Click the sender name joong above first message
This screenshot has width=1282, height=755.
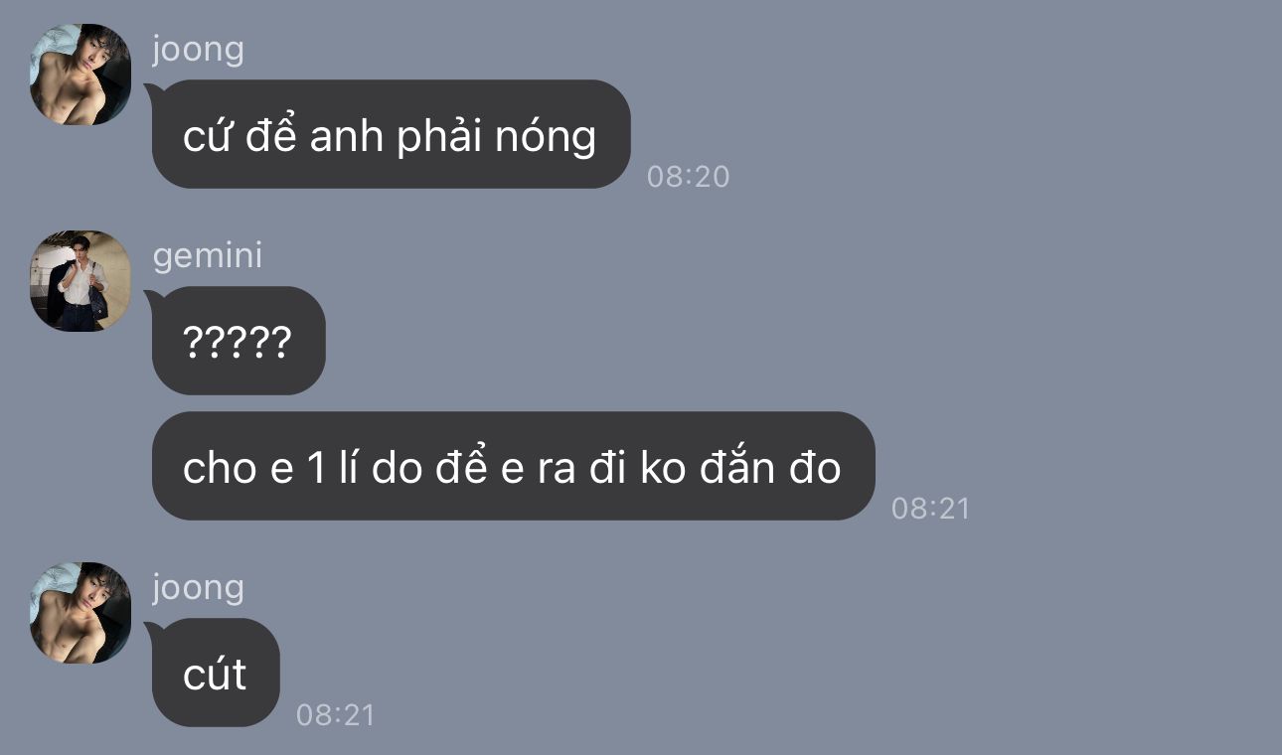coord(198,49)
